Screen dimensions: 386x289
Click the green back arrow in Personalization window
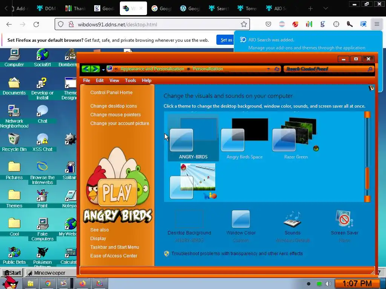click(x=86, y=69)
